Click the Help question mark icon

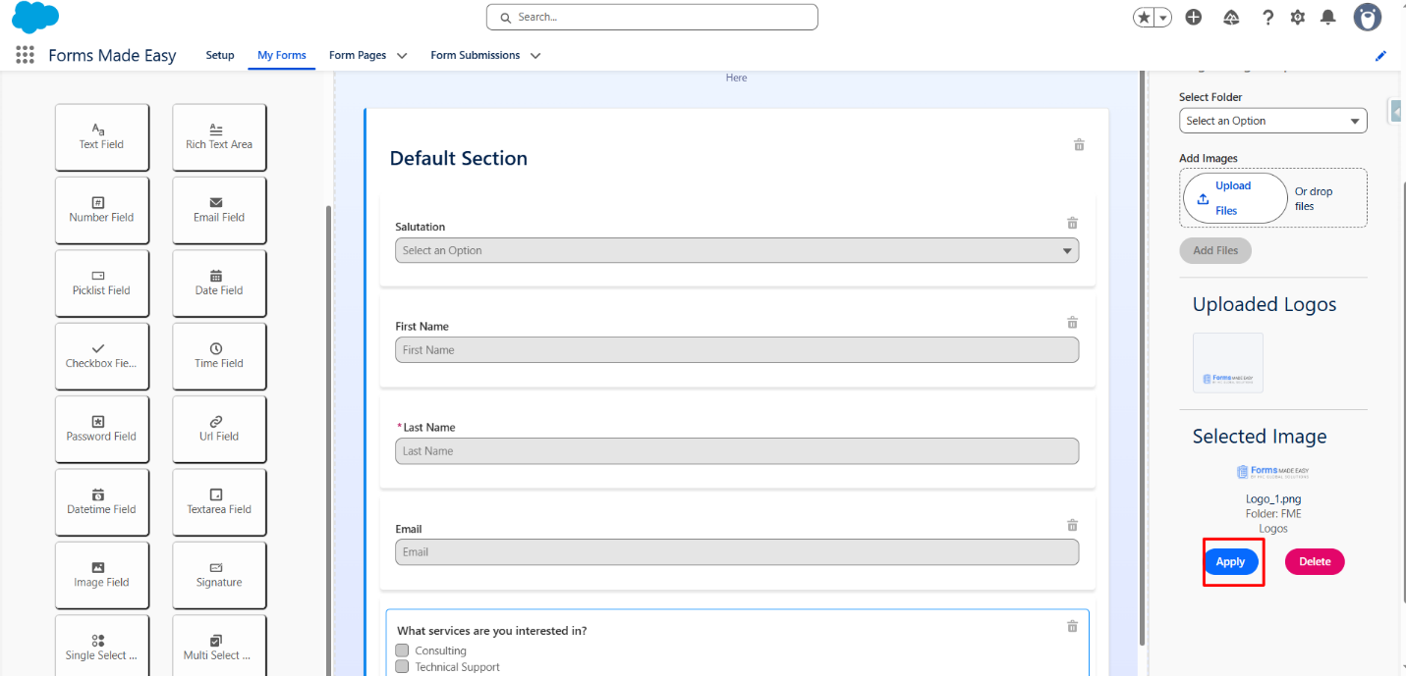(x=1268, y=17)
